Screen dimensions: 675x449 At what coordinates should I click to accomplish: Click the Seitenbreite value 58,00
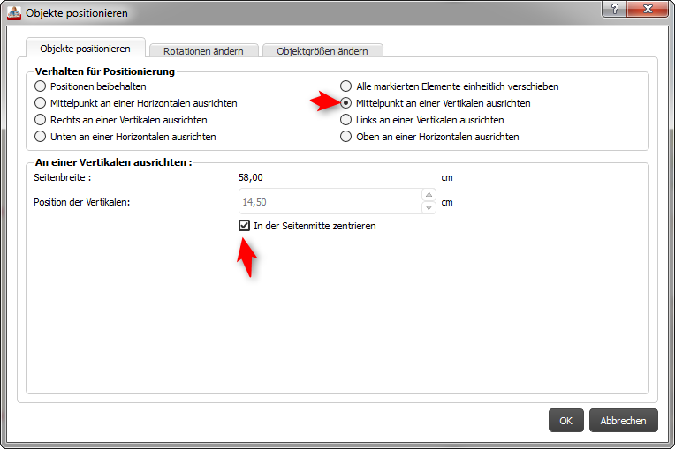point(251,177)
